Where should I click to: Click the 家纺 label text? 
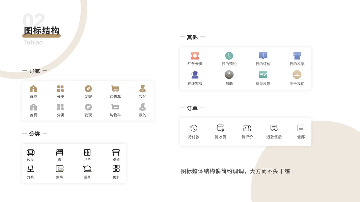(x=59, y=177)
